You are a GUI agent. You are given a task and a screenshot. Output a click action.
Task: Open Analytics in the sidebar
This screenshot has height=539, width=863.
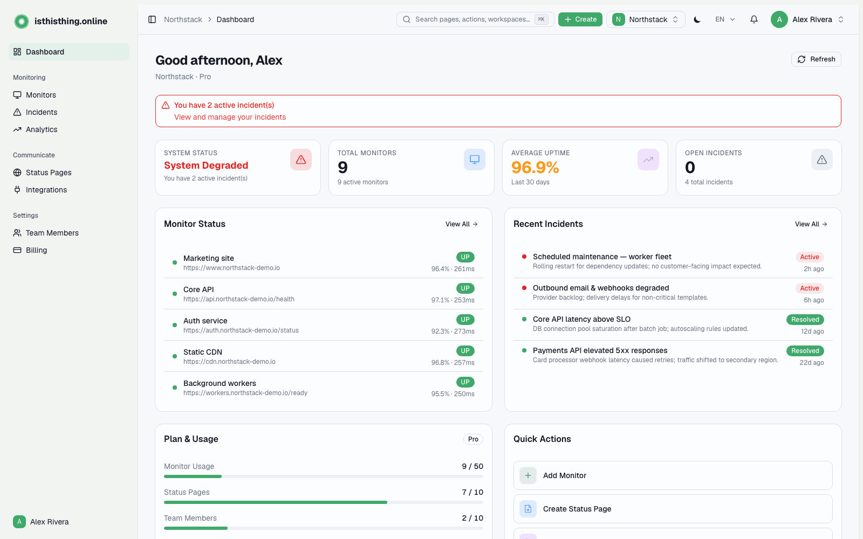coord(69,129)
